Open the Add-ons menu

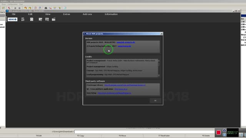click(87, 14)
